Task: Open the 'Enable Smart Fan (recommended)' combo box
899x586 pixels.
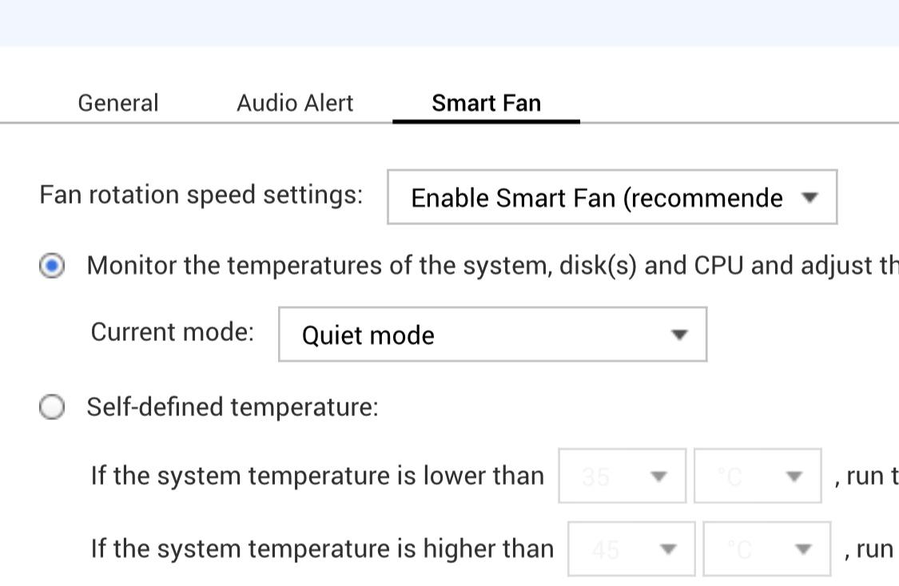Action: click(596, 197)
